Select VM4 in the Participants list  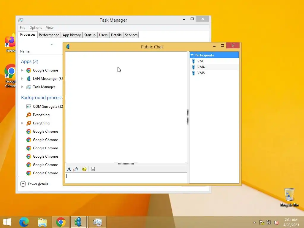(214, 67)
